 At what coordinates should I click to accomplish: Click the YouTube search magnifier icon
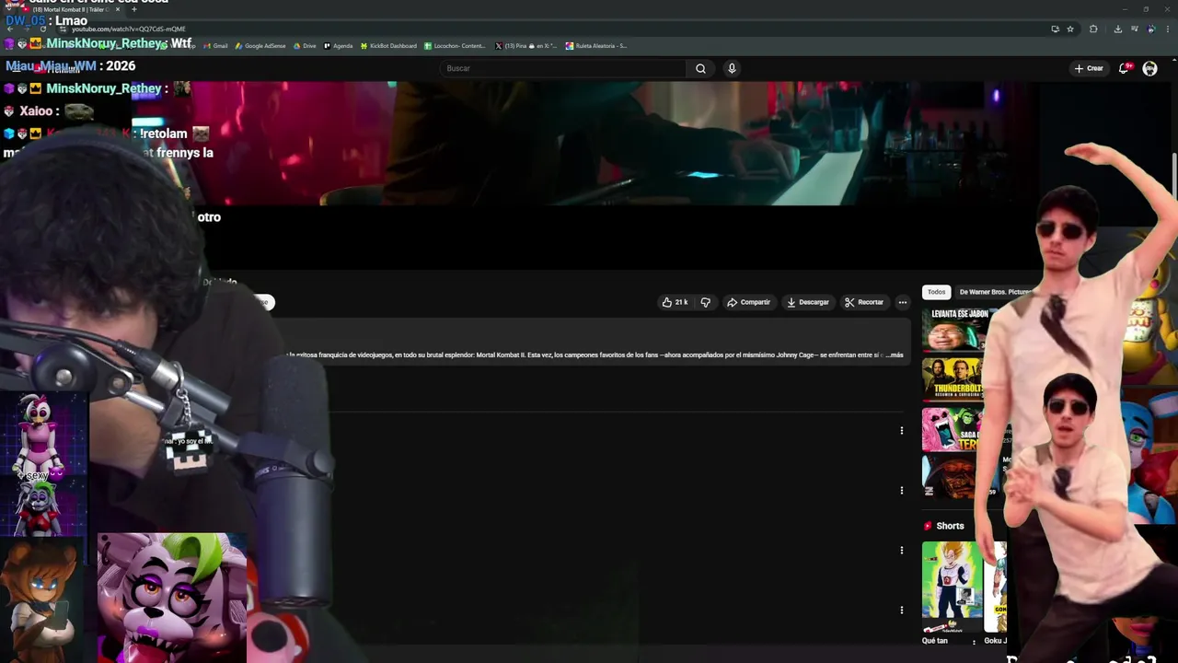pyautogui.click(x=700, y=68)
